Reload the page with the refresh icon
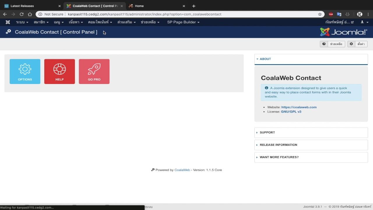The width and height of the screenshot is (373, 210). (x=22, y=14)
